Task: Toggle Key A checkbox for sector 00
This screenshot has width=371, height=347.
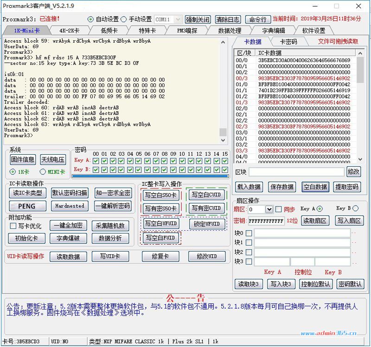Action: click(x=96, y=161)
